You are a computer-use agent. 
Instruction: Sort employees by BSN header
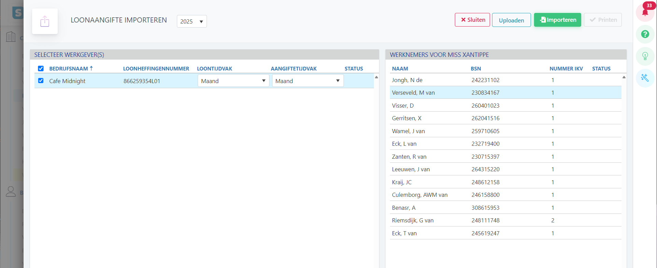coord(476,68)
